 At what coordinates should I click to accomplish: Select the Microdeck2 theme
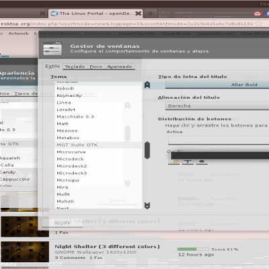[x=99, y=166]
